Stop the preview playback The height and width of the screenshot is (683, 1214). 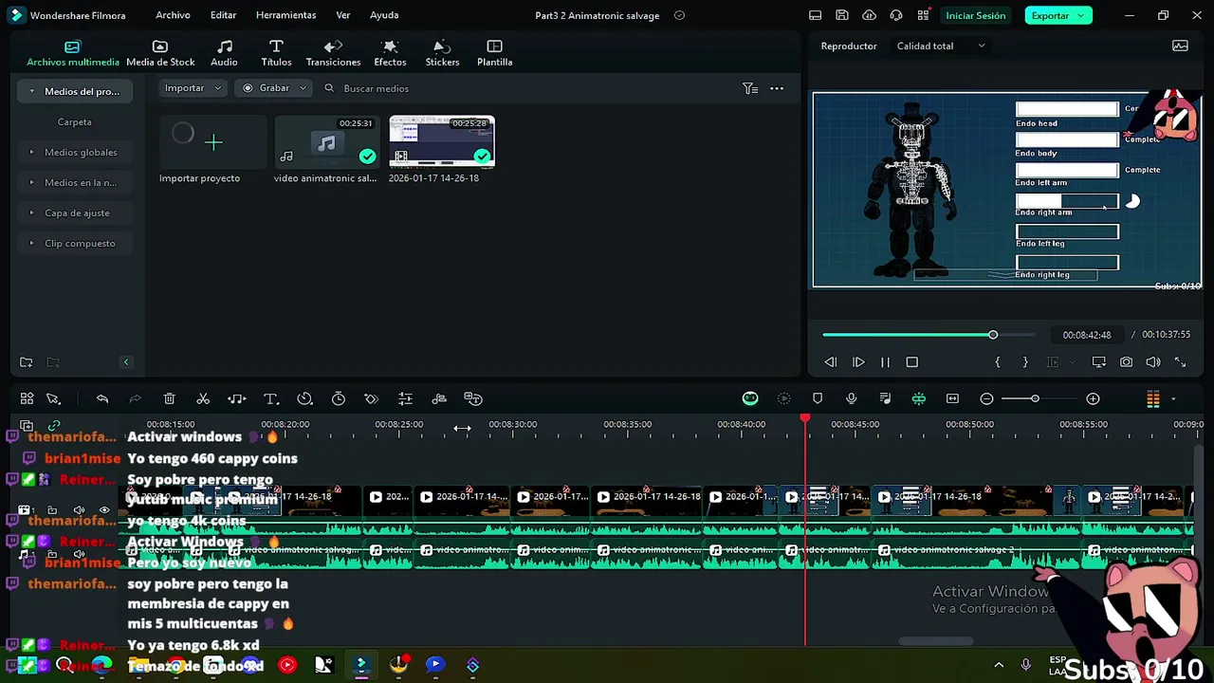(x=912, y=362)
